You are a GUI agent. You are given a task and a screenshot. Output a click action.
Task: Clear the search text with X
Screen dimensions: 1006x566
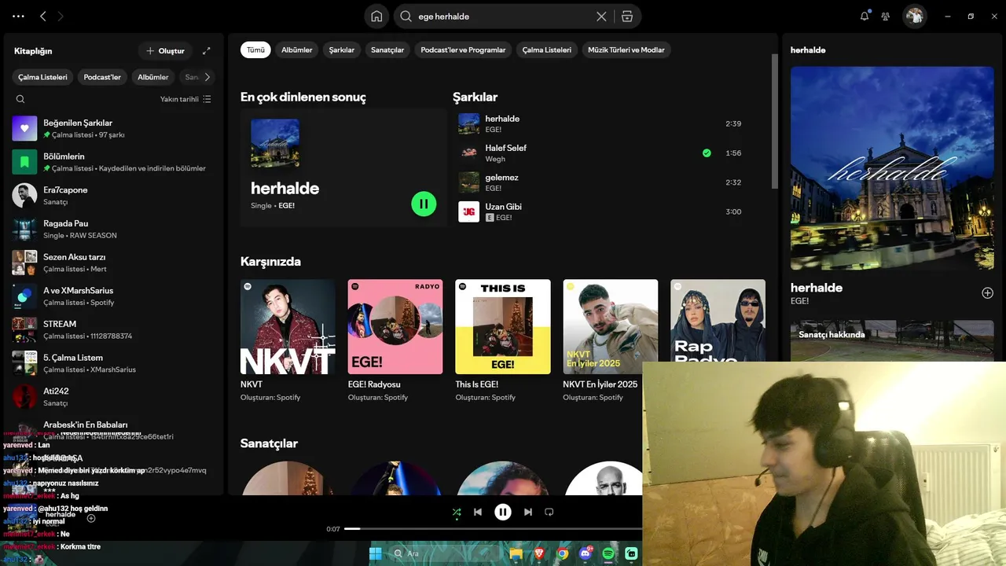click(601, 17)
